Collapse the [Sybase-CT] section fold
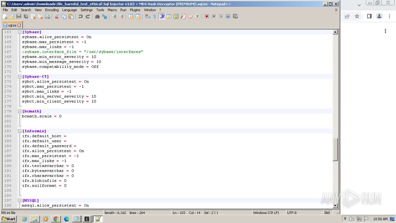 point(19,77)
